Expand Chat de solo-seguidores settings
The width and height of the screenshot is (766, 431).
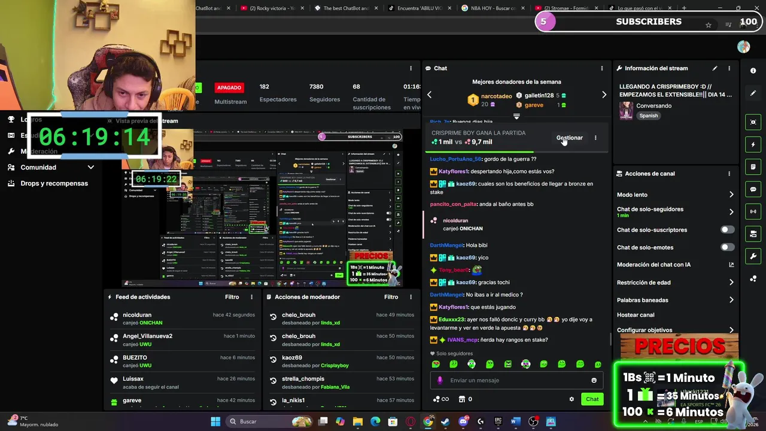[675, 212]
